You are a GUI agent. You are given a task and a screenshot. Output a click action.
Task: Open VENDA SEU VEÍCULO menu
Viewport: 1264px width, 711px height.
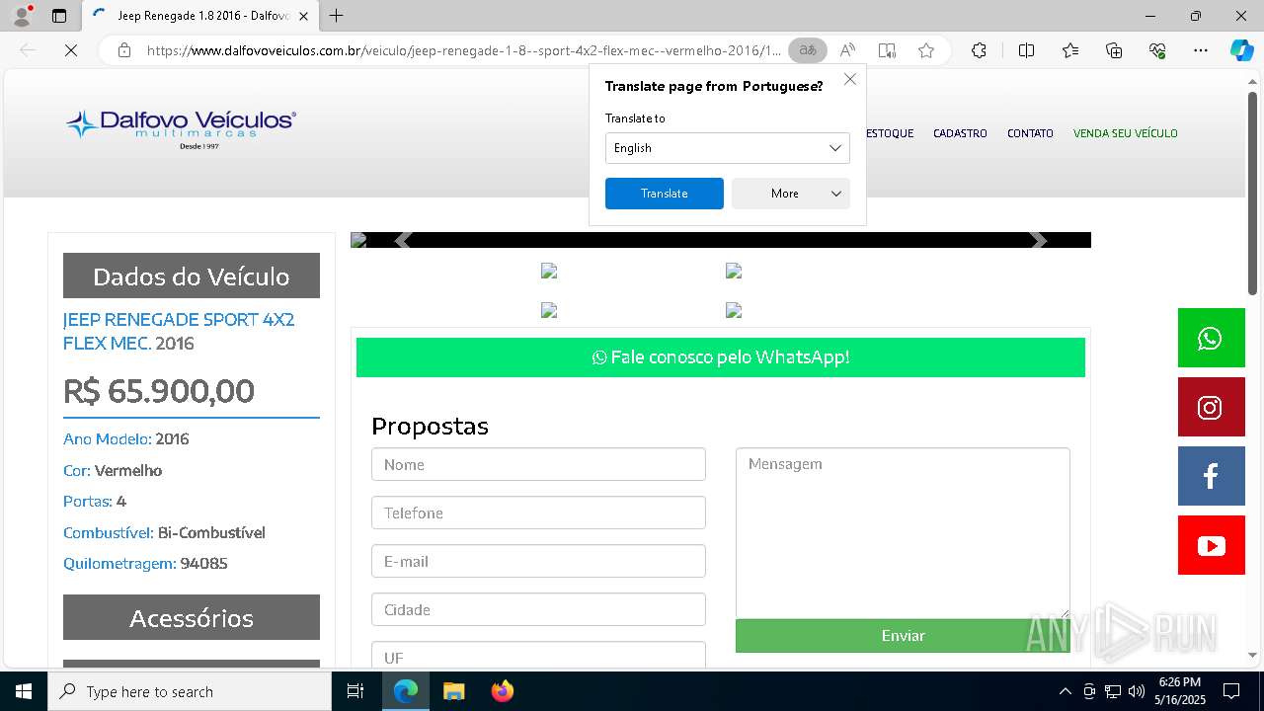click(x=1126, y=133)
